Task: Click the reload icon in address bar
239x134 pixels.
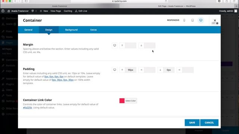Action: coord(166,1)
